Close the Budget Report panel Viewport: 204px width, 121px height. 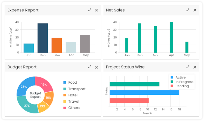point(97,67)
